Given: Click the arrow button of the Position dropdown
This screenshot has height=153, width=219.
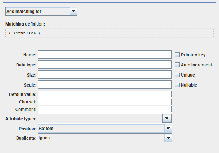Looking at the screenshot, I should coord(168,128).
